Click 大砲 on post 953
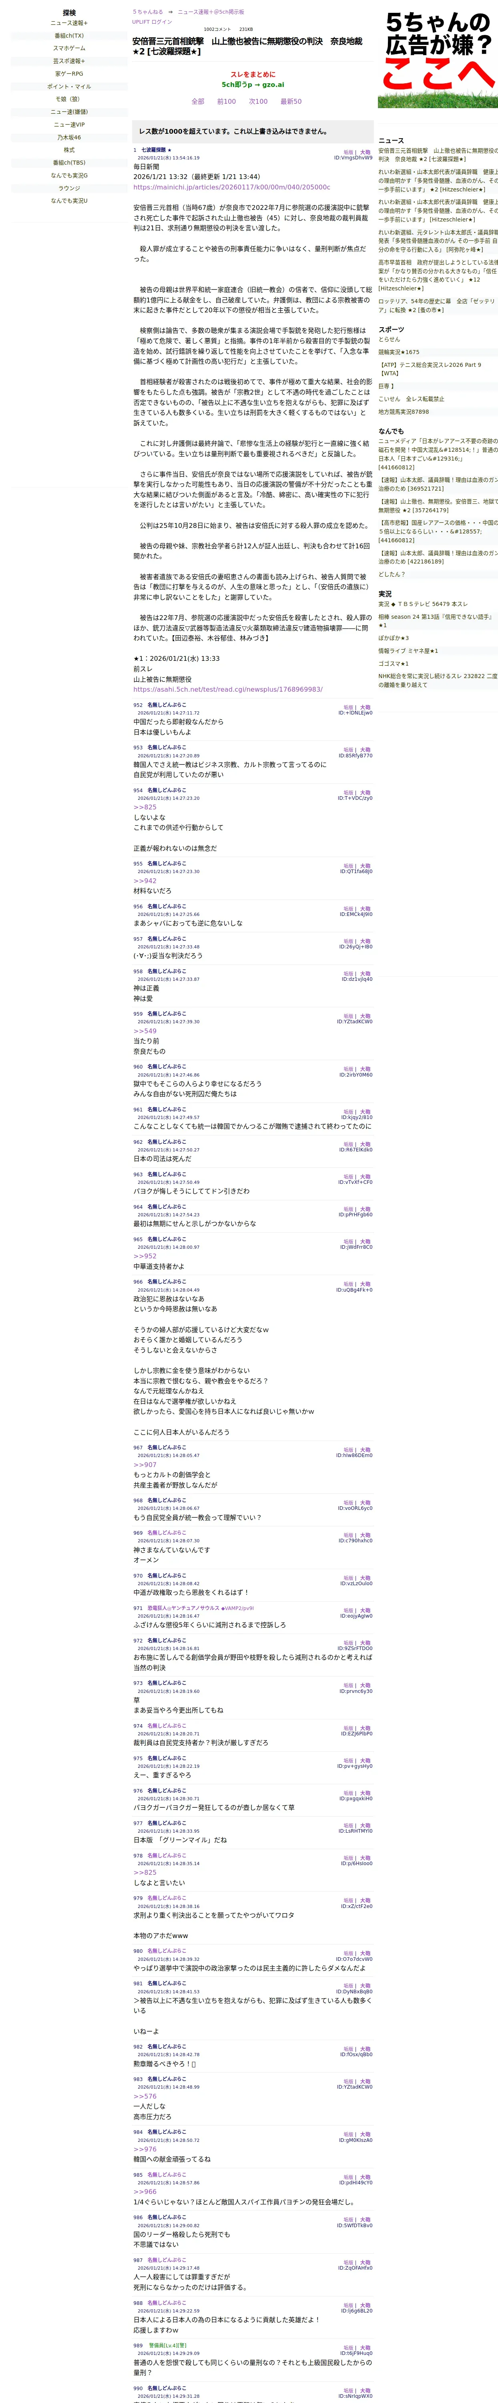The image size is (498, 2403). 365,750
